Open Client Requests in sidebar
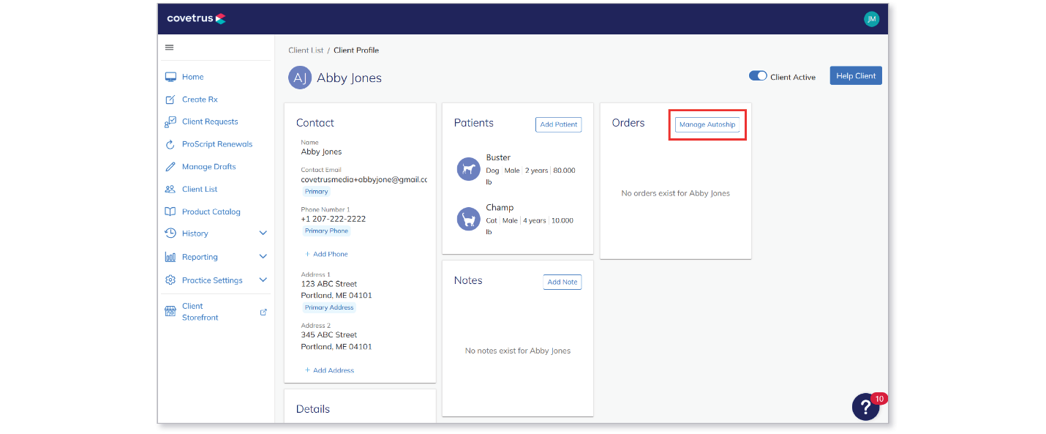The height and width of the screenshot is (434, 1046). click(210, 121)
